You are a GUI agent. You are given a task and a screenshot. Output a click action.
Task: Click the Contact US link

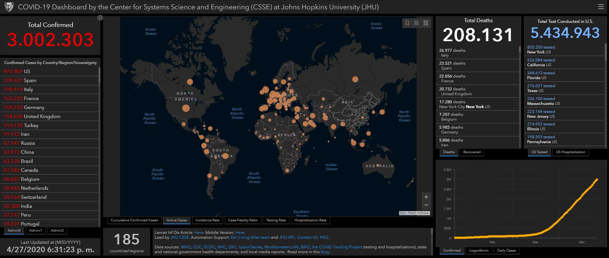[307, 237]
